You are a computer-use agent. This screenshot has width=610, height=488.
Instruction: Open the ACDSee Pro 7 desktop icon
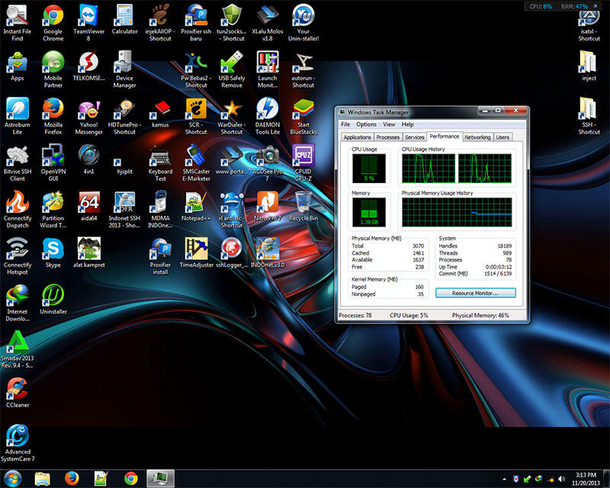click(x=268, y=162)
